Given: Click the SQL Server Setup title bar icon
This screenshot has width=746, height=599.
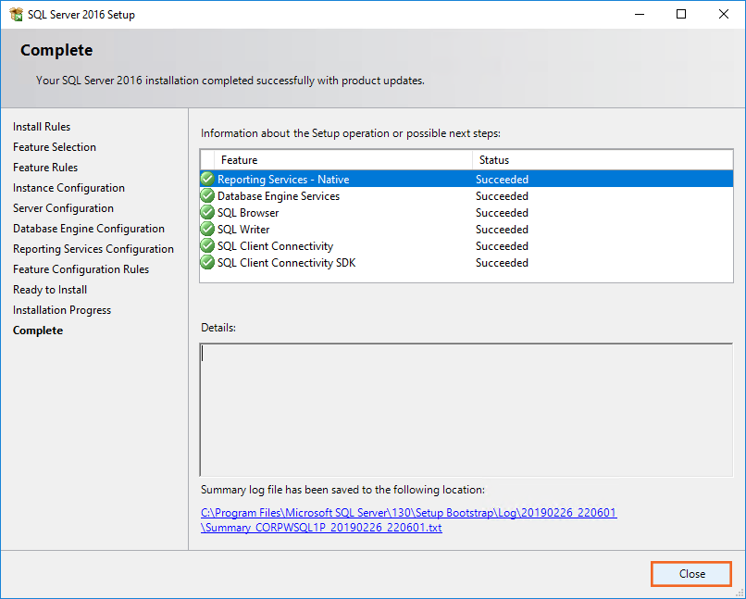Looking at the screenshot, I should coord(16,14).
